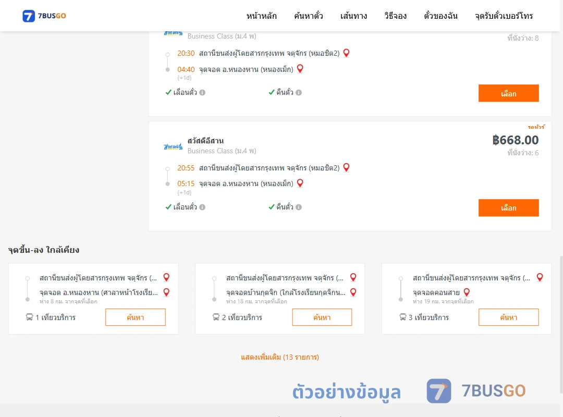The width and height of the screenshot is (563, 417).
Task: Click the ที่นั่งว่าง: 6 seats text
Action: (523, 153)
